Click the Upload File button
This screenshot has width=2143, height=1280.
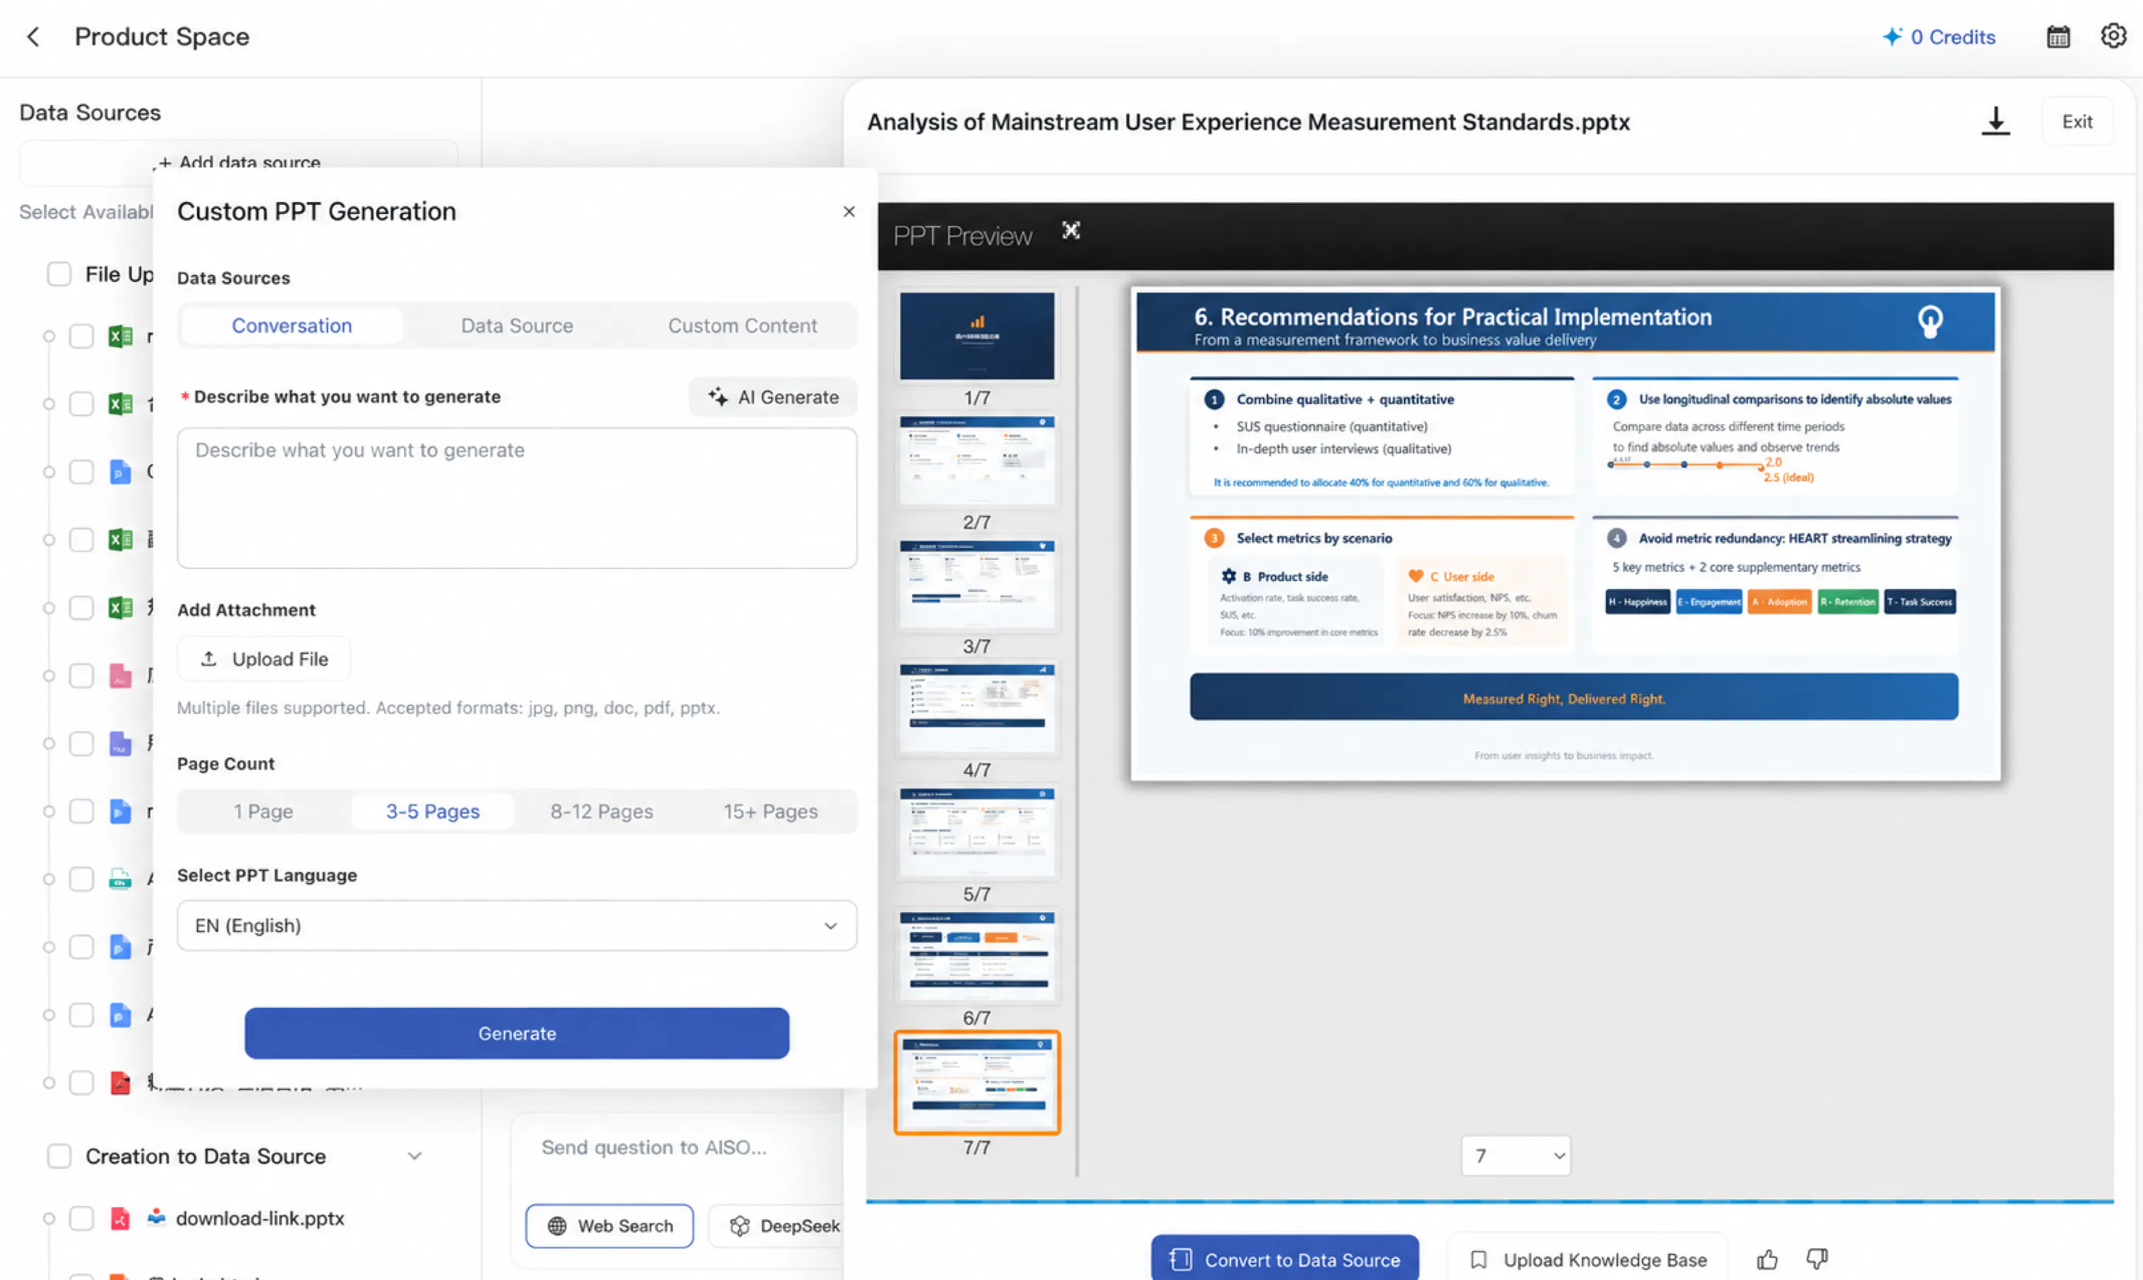pyautogui.click(x=264, y=659)
